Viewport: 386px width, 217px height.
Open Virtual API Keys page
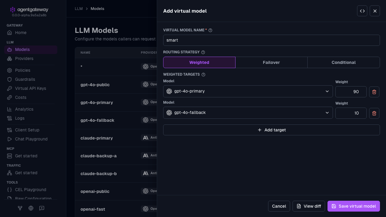pyautogui.click(x=31, y=88)
